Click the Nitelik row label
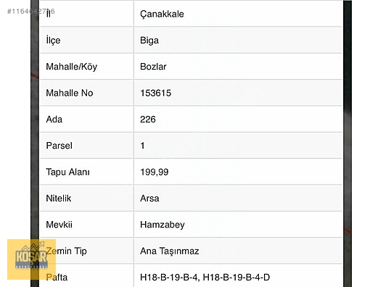383x287 pixels. coord(59,199)
